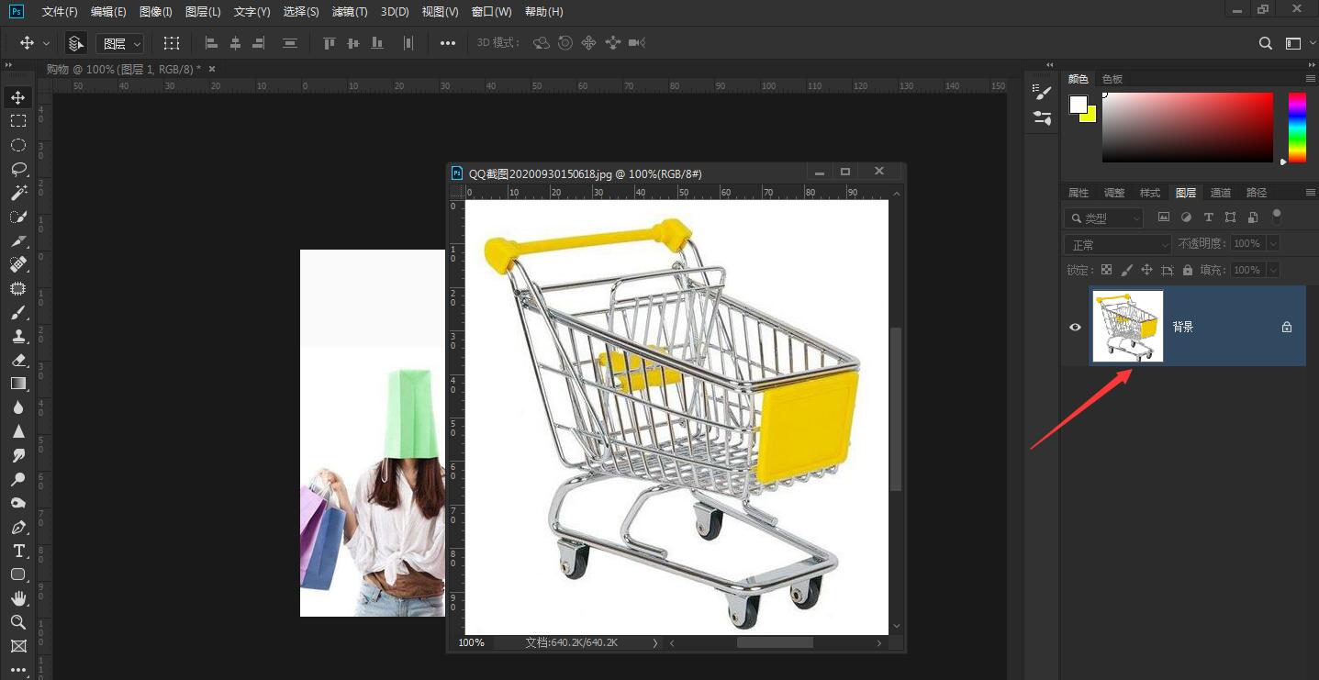Switch to the 通道 tab
This screenshot has height=680, width=1319.
coord(1221,193)
